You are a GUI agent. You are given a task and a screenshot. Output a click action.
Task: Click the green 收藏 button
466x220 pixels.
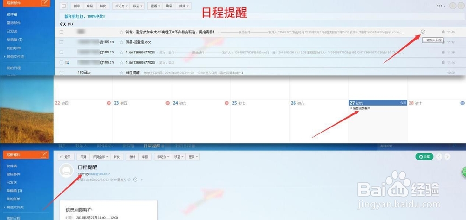425,157
